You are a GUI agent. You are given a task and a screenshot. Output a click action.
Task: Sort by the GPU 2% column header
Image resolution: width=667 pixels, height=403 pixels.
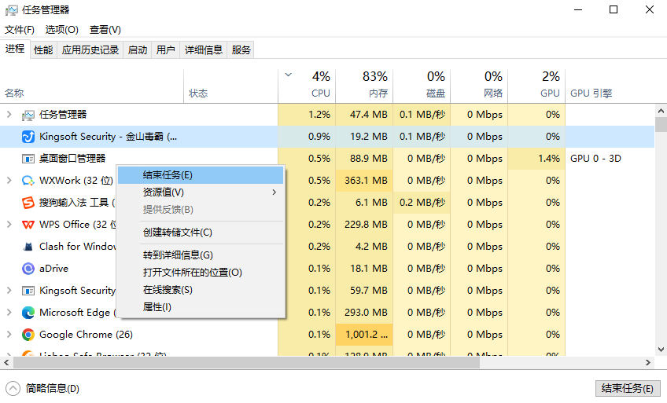pos(536,86)
